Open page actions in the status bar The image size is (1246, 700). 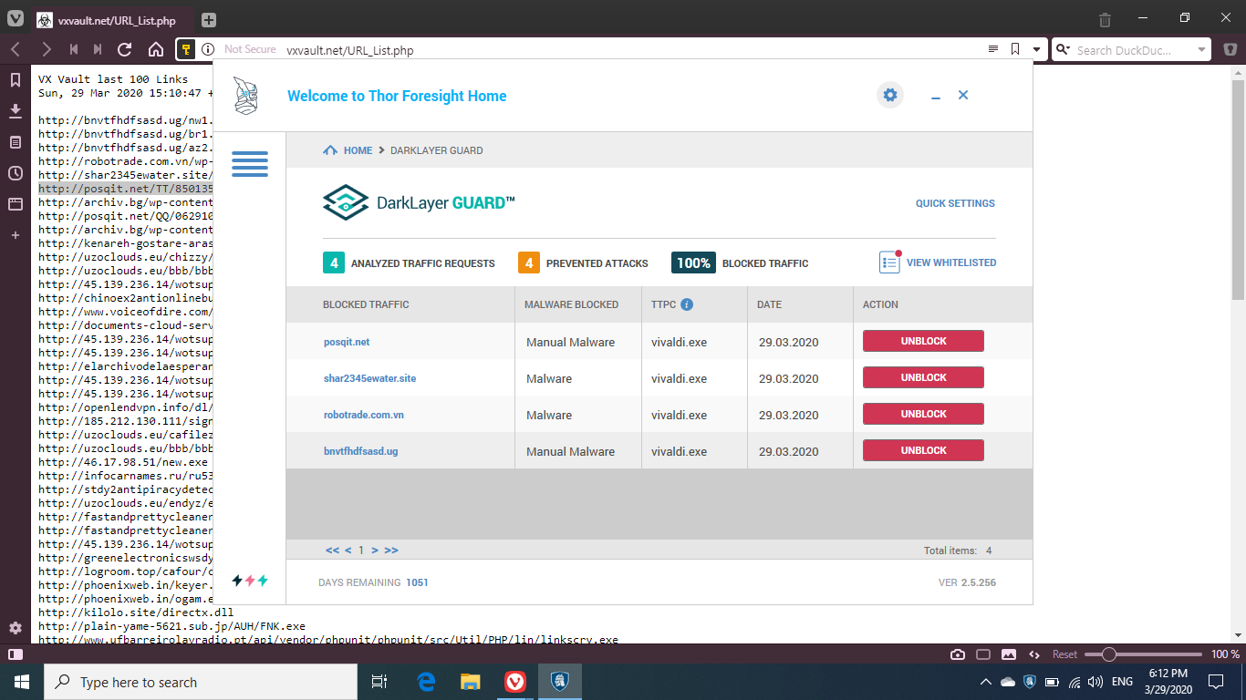click(1034, 654)
